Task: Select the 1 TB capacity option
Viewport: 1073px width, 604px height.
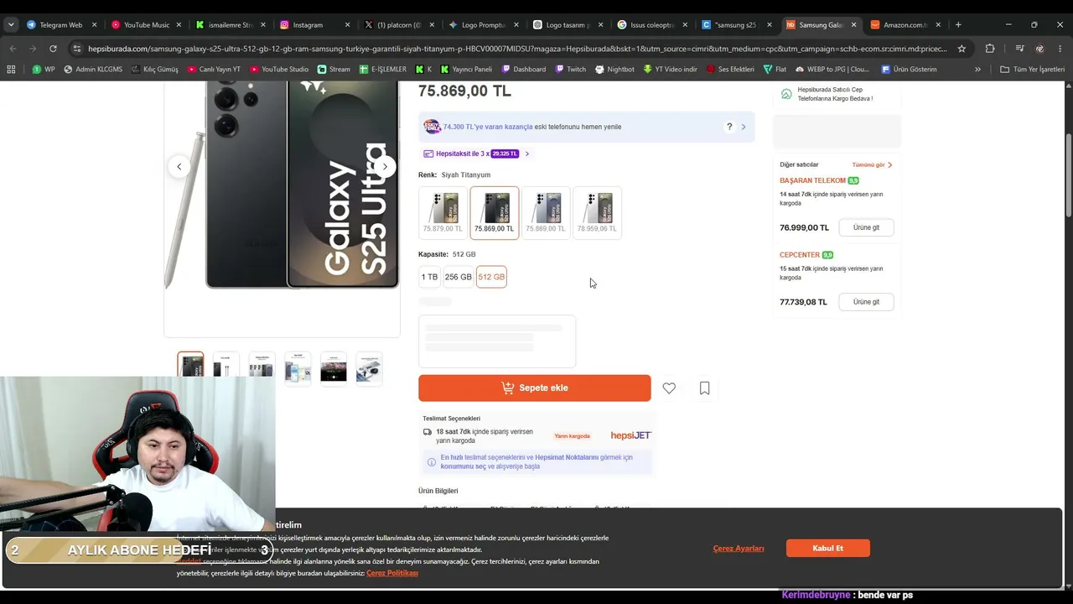Action: [x=429, y=277]
